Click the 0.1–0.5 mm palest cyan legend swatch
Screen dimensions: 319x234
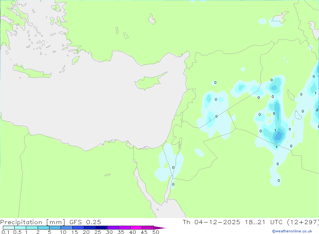pyautogui.click(x=9, y=228)
